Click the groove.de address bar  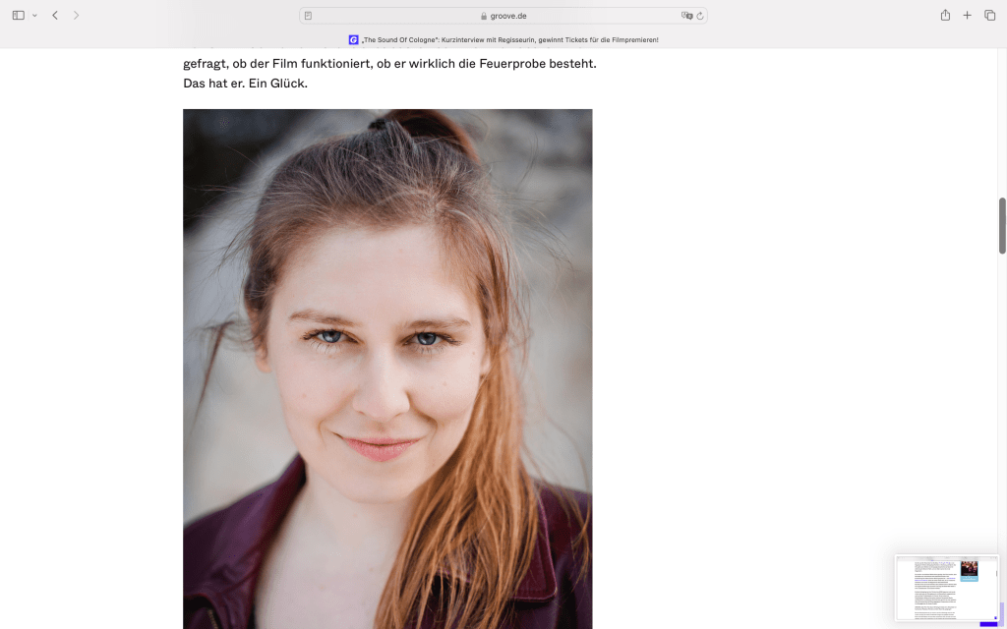click(503, 16)
